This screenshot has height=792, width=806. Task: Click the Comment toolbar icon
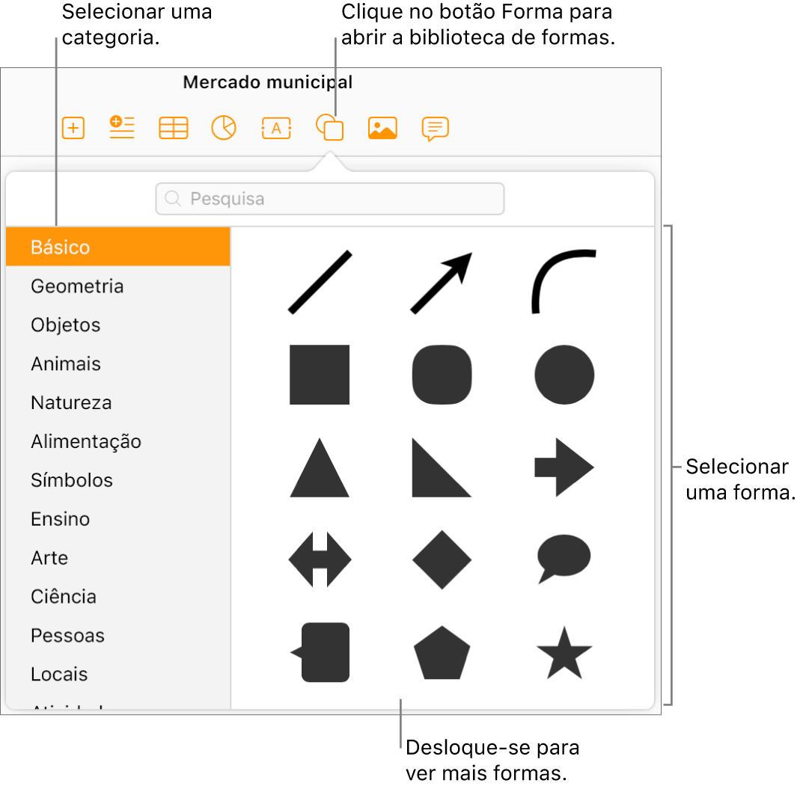point(436,129)
